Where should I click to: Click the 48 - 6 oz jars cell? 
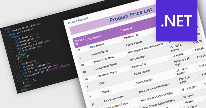pos(189,88)
